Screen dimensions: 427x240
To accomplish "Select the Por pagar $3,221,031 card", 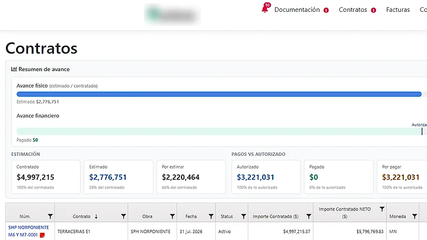I will (x=402, y=177).
